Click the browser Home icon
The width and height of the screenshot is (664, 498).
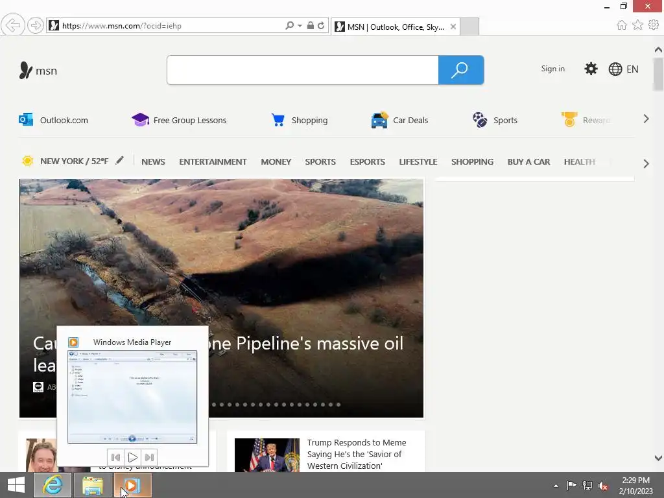[x=621, y=25]
